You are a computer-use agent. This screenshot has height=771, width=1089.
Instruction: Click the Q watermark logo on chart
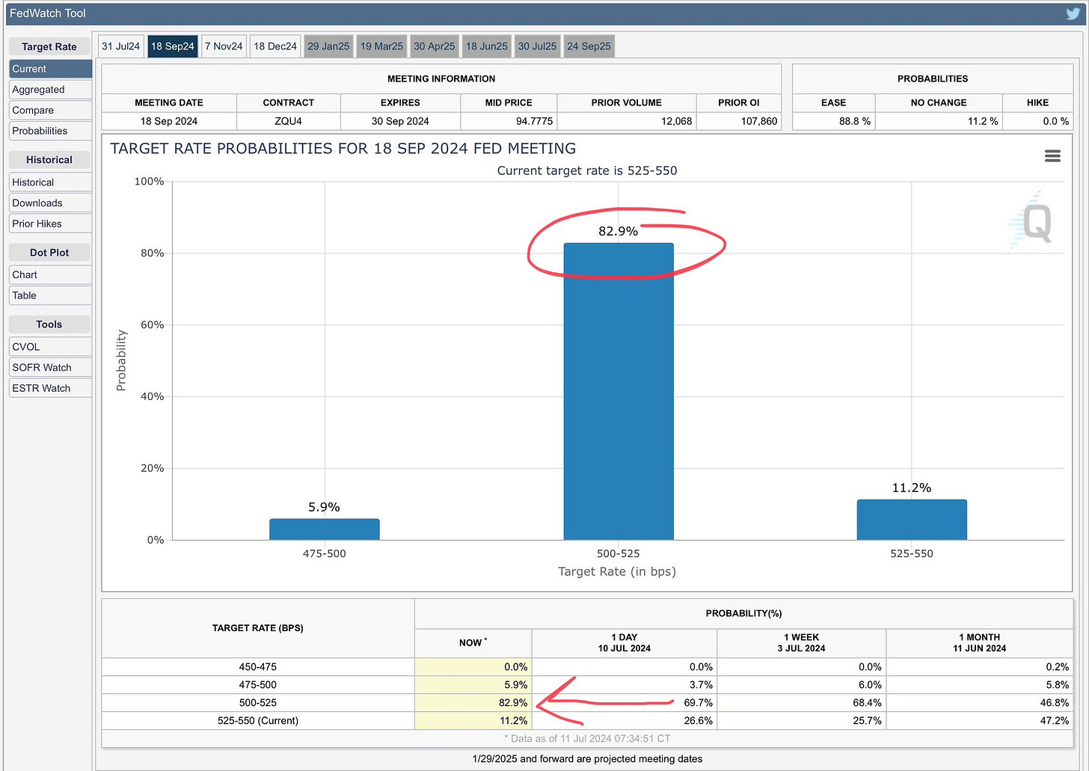tap(1035, 223)
